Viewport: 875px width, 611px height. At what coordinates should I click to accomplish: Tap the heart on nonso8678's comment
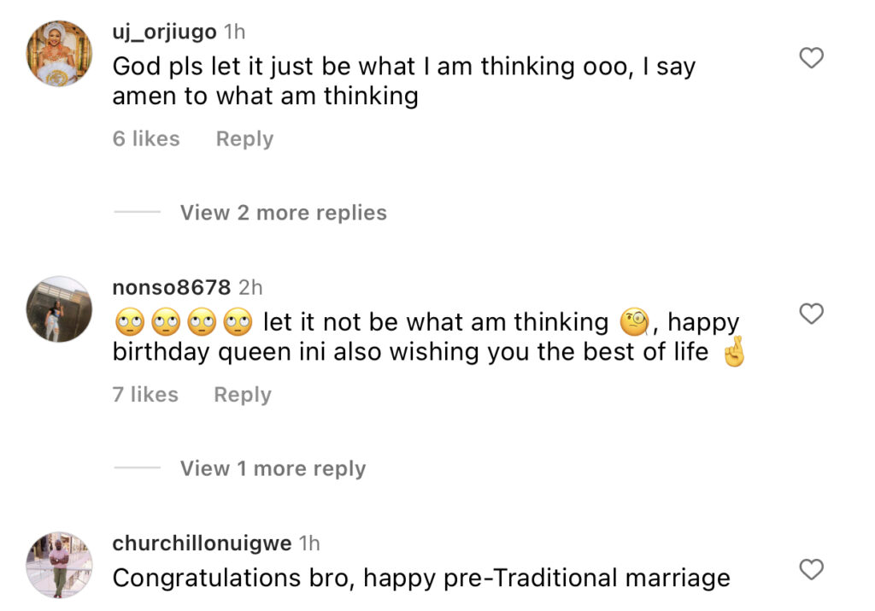[810, 314]
